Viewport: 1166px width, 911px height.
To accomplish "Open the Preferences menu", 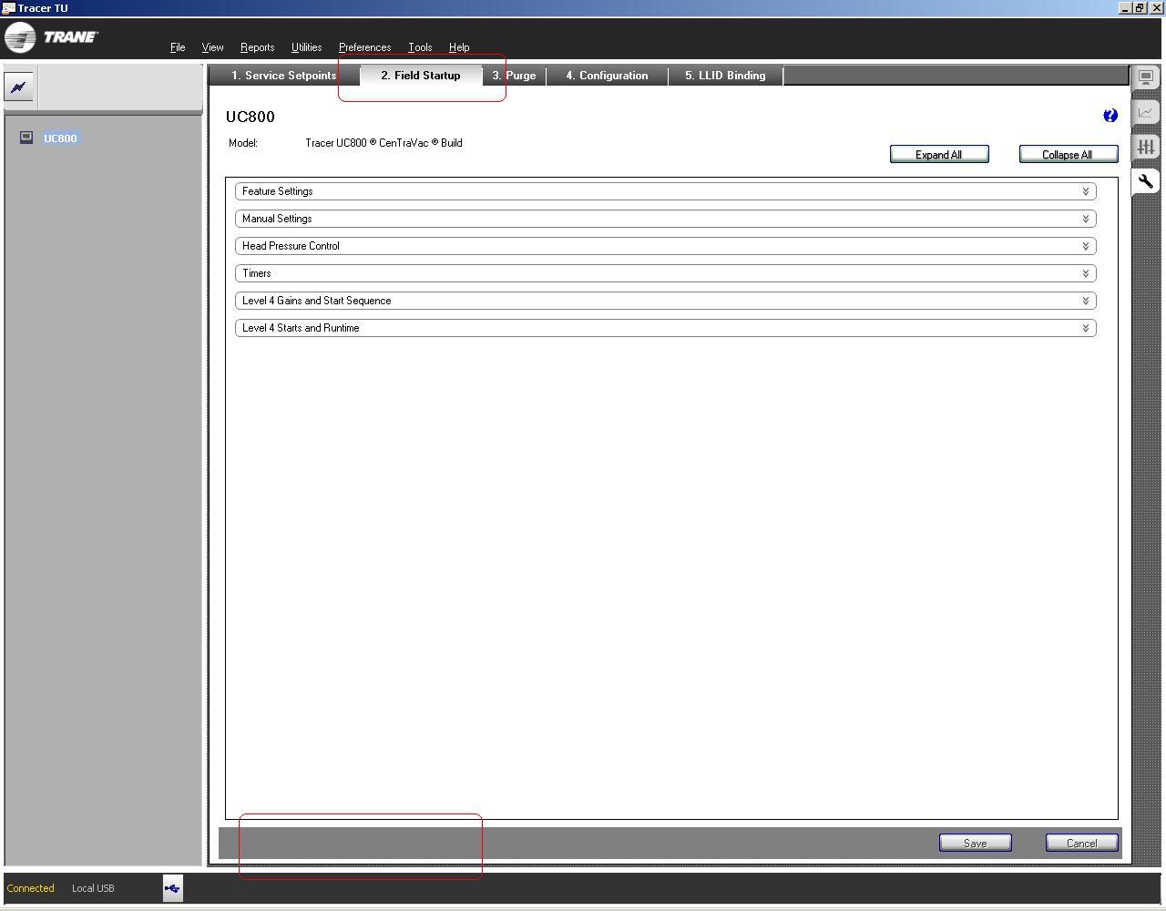I will 364,47.
